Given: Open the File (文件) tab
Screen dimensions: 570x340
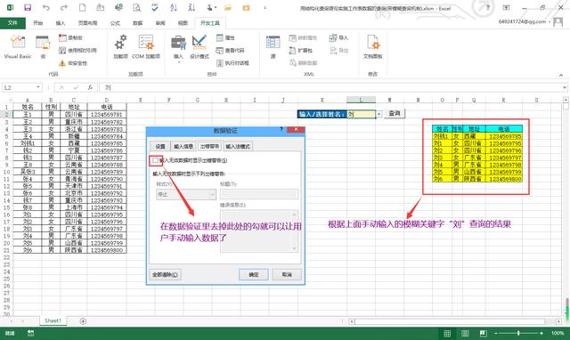Looking at the screenshot, I should pyautogui.click(x=12, y=23).
